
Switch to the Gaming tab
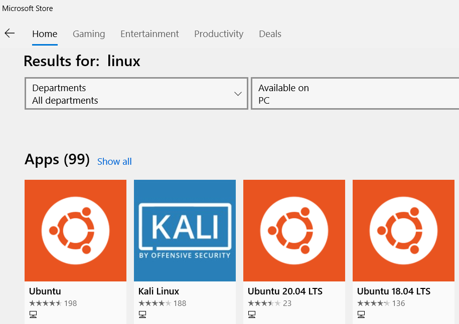pyautogui.click(x=89, y=34)
